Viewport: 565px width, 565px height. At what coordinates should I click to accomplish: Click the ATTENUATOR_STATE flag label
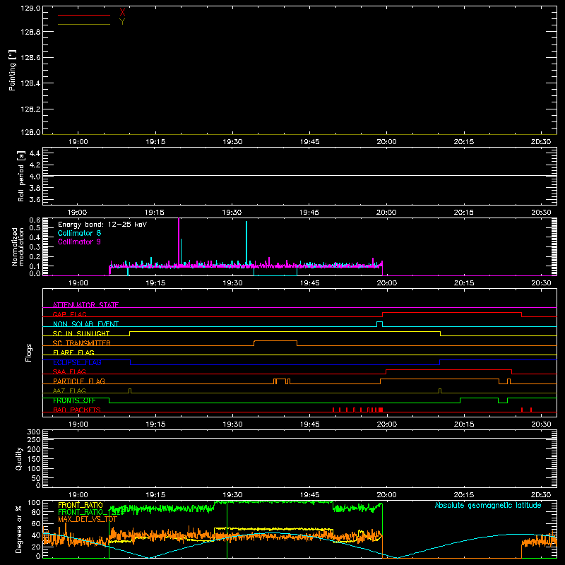85,305
